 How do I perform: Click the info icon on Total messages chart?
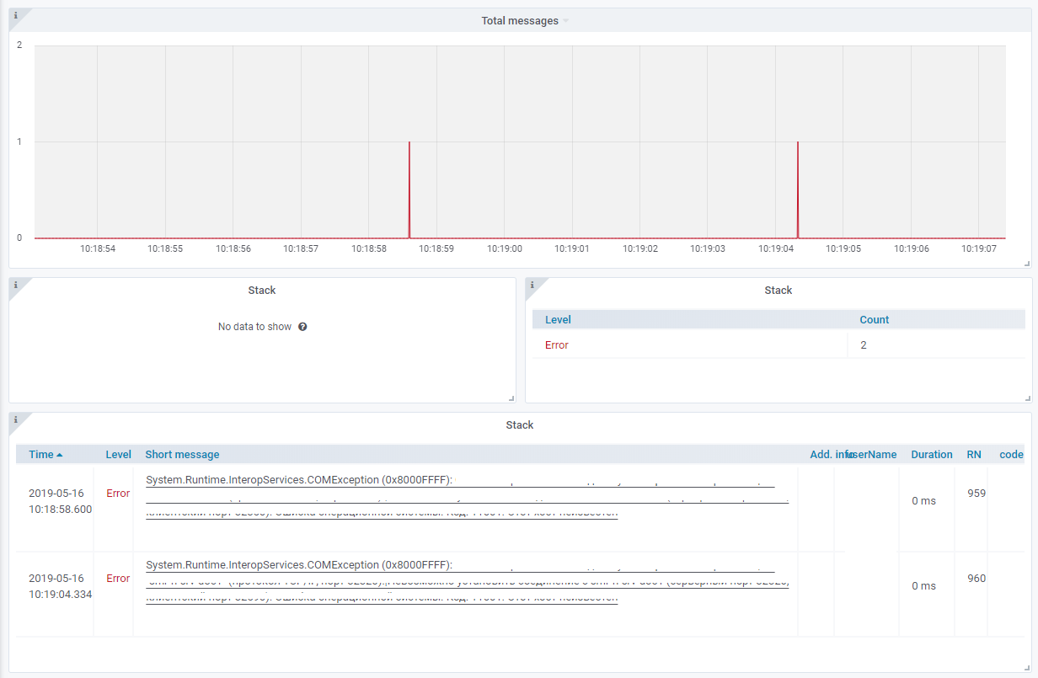tap(15, 13)
